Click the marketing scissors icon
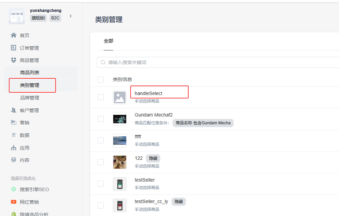Image resolution: width=339 pixels, height=216 pixels. point(14,123)
